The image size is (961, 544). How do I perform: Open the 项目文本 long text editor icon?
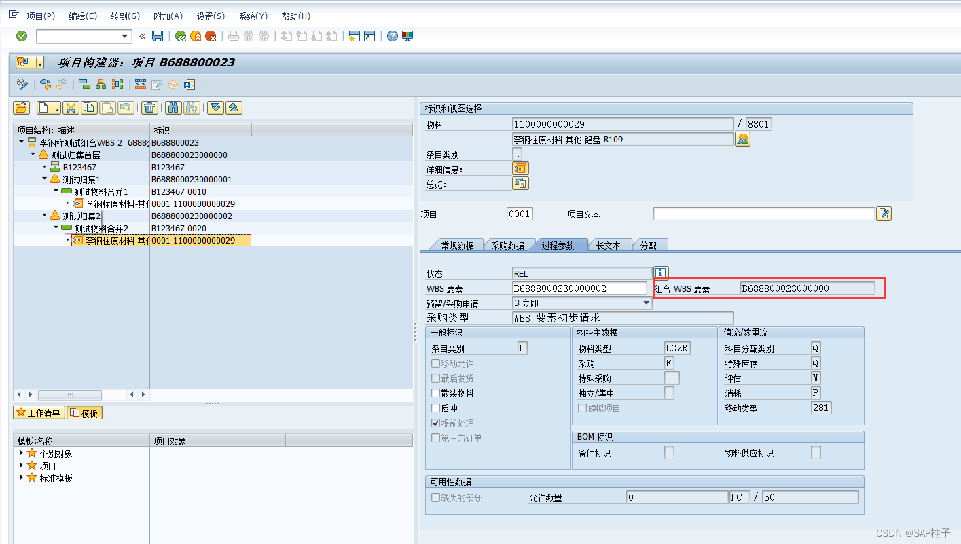coord(884,214)
